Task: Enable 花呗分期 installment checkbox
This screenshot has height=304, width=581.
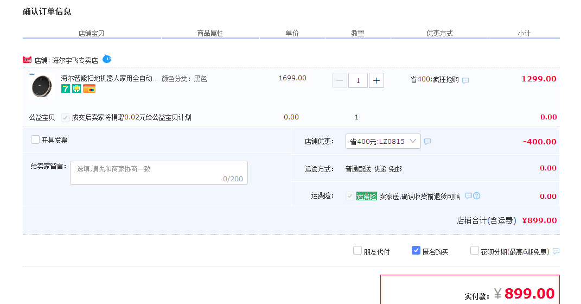Action: point(474,250)
